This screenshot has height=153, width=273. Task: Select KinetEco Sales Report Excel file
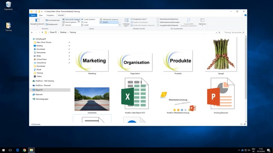pos(135,93)
